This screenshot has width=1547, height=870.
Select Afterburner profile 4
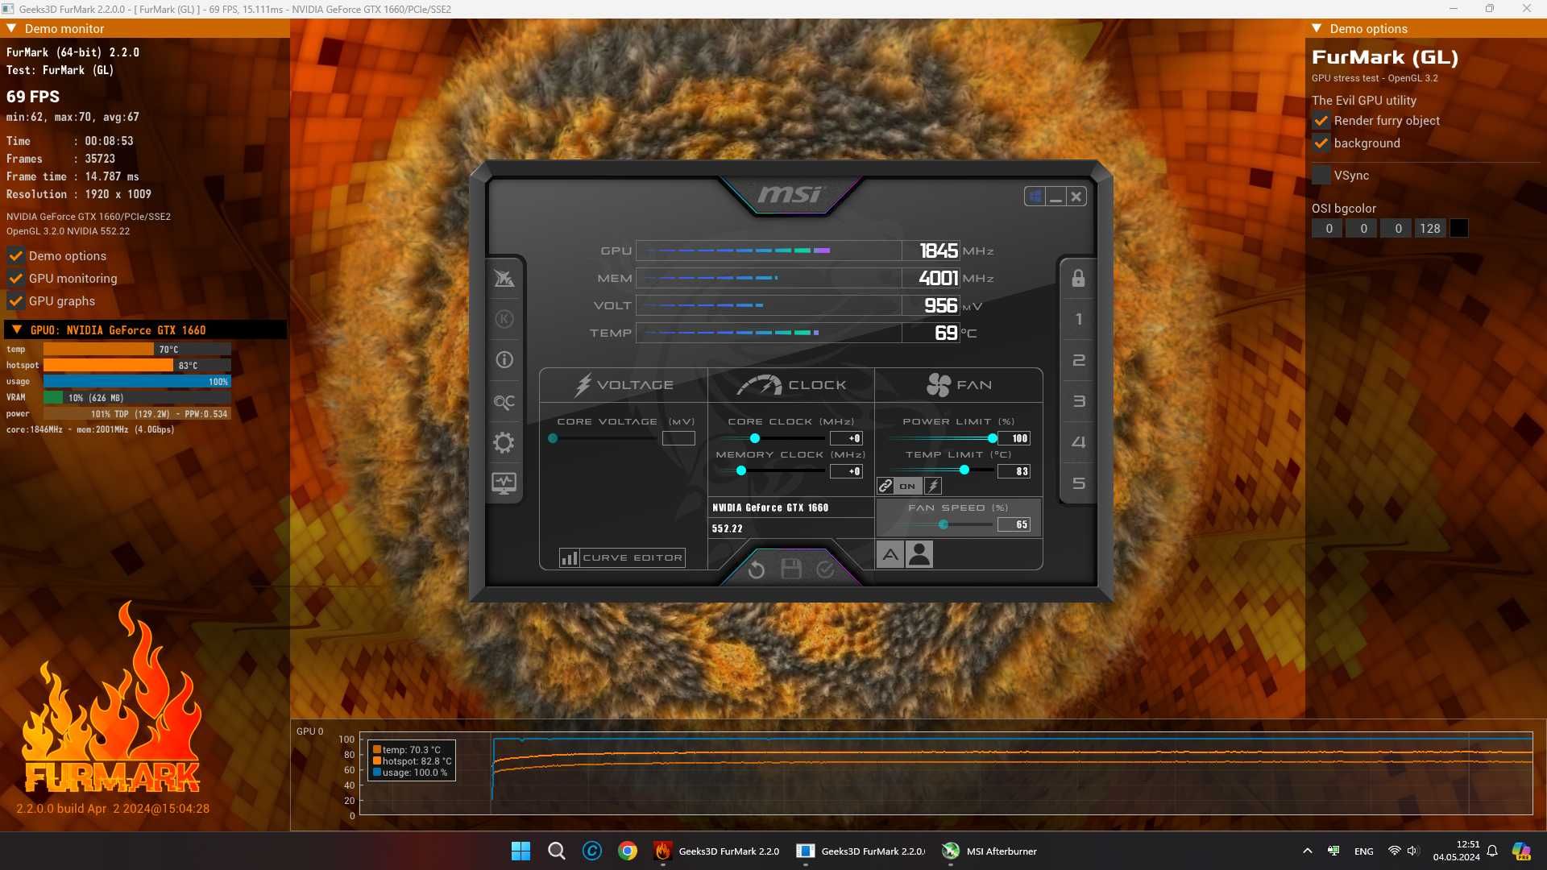tap(1078, 442)
